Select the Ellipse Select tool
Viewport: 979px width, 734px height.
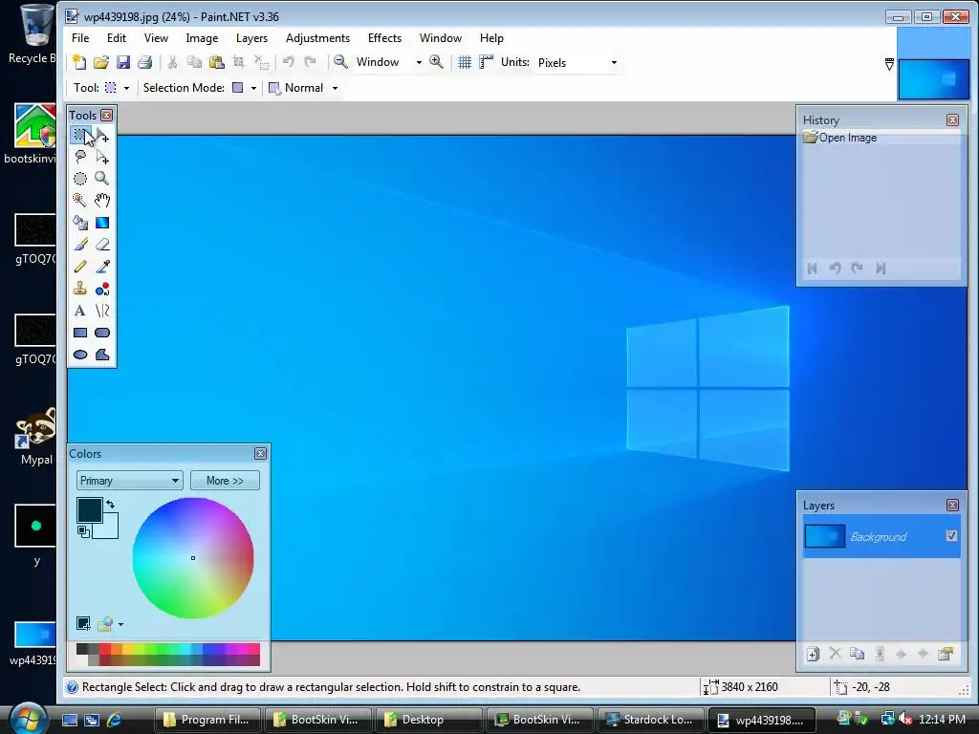tap(80, 179)
